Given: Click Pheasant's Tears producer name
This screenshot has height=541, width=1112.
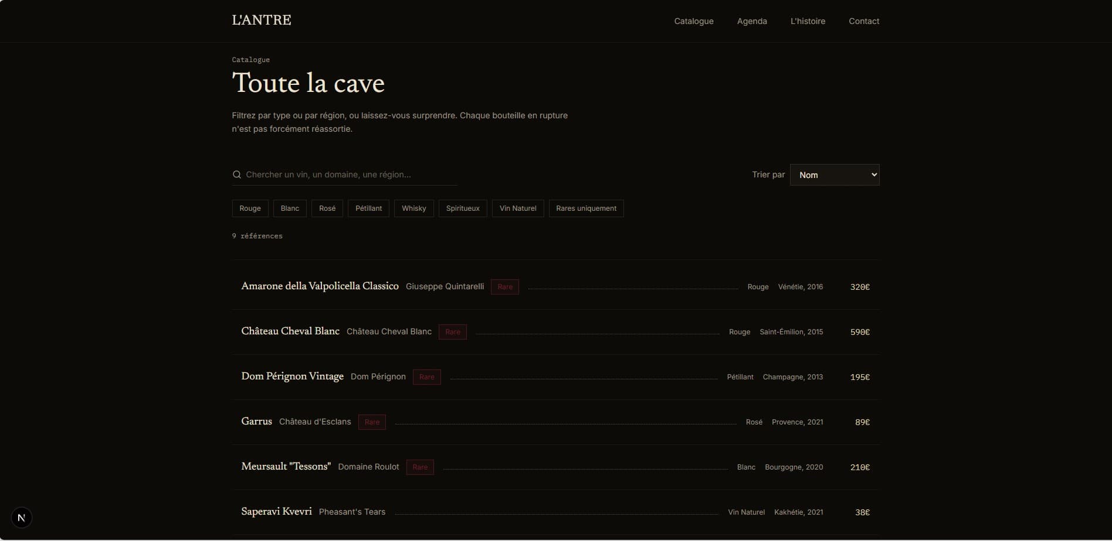Looking at the screenshot, I should tap(352, 512).
